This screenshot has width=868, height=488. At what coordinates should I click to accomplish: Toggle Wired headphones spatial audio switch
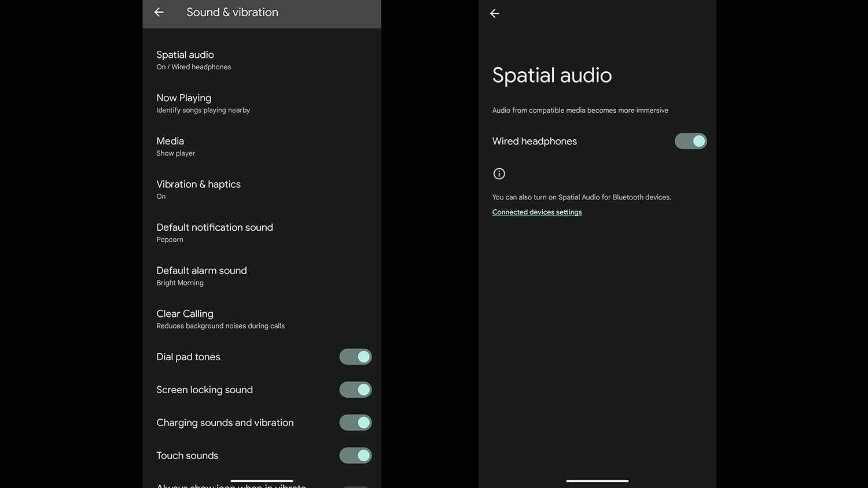[690, 141]
